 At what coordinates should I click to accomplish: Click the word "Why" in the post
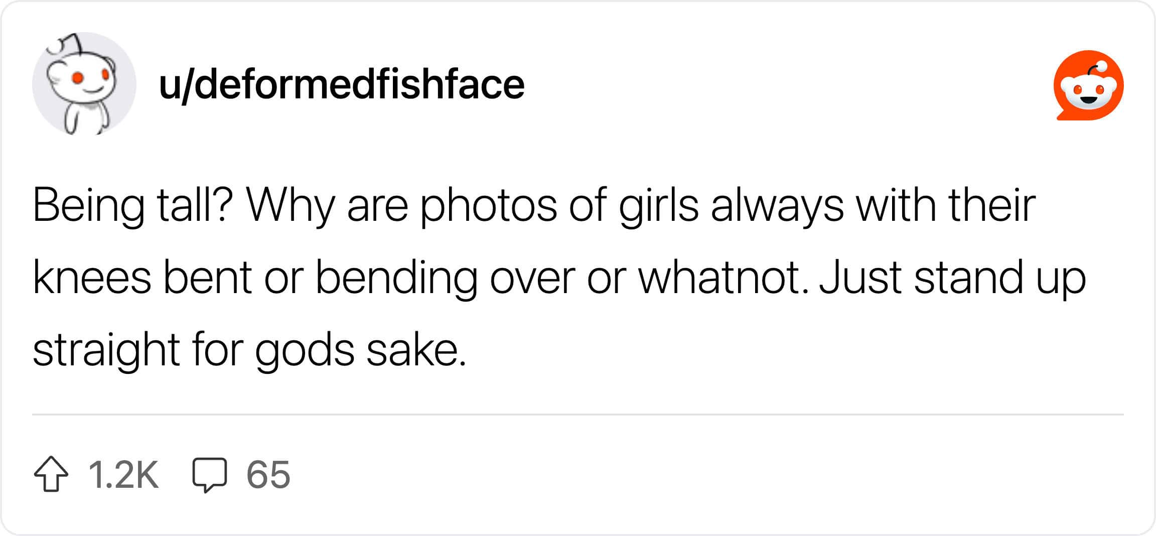point(290,205)
